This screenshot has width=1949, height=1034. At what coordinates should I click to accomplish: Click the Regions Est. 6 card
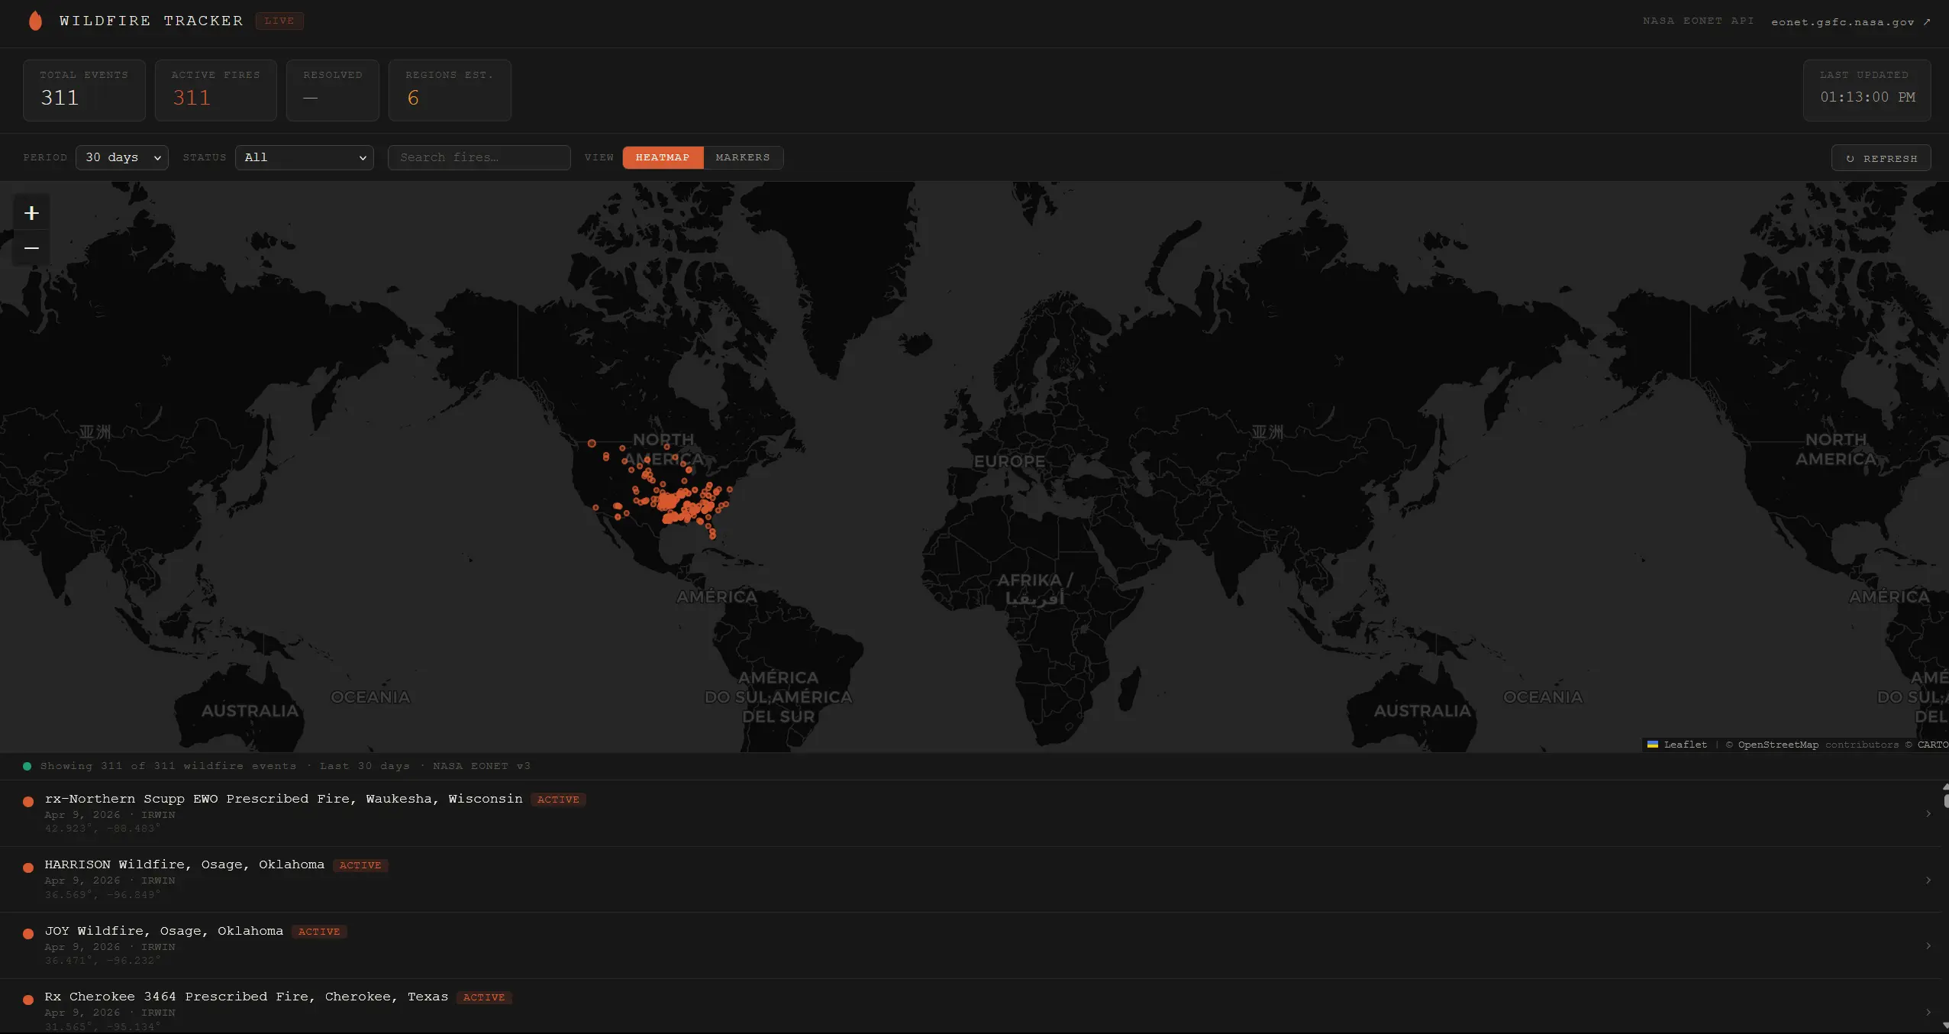[450, 90]
